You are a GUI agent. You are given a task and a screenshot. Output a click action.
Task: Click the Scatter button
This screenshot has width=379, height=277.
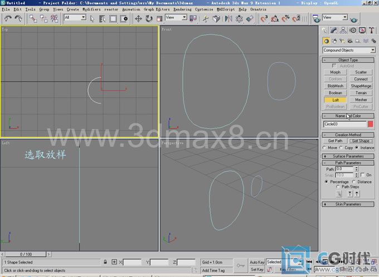(361, 72)
